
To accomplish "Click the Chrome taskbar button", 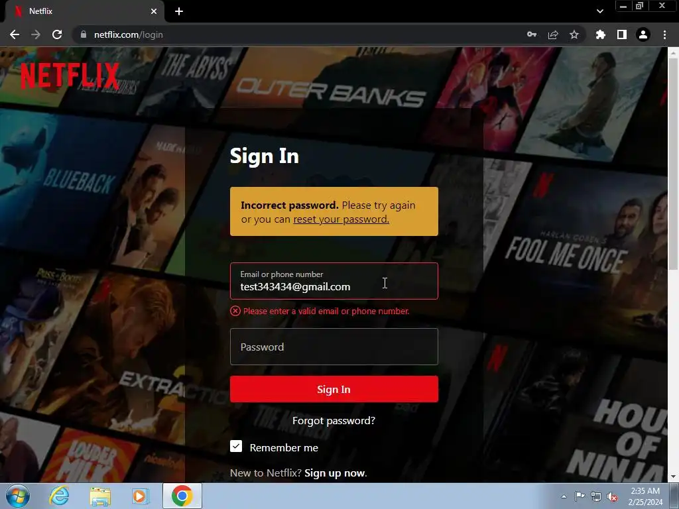I will (182, 496).
